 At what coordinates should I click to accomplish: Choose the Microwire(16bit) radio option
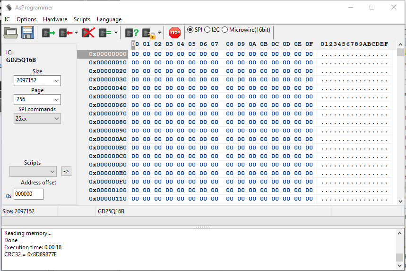225,30
